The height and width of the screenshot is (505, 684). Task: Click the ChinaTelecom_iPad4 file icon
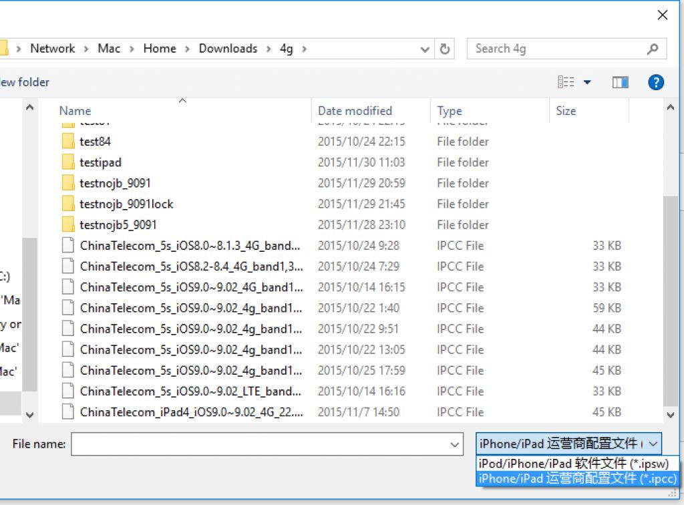(67, 412)
